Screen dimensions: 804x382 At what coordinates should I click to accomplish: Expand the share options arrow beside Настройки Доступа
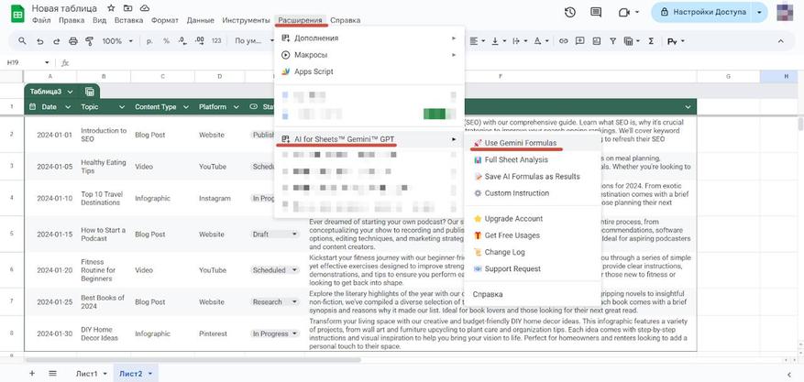click(759, 12)
